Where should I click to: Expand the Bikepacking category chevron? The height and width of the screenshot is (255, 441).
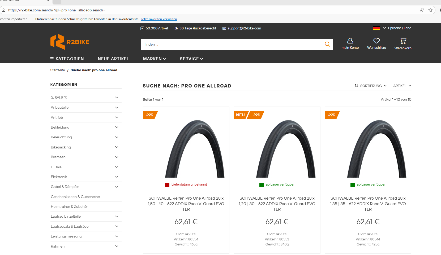click(x=117, y=147)
